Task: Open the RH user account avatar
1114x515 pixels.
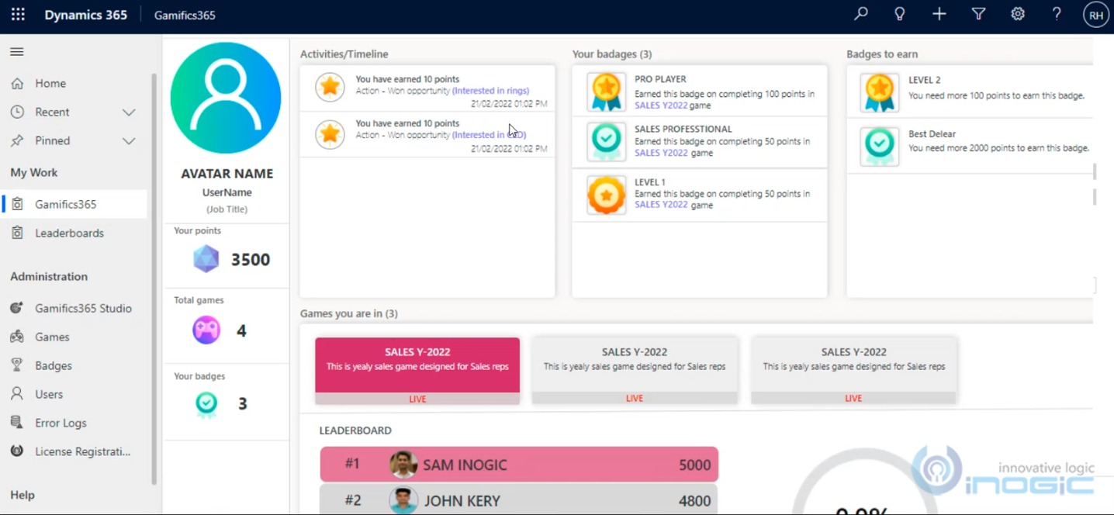Action: pos(1096,15)
